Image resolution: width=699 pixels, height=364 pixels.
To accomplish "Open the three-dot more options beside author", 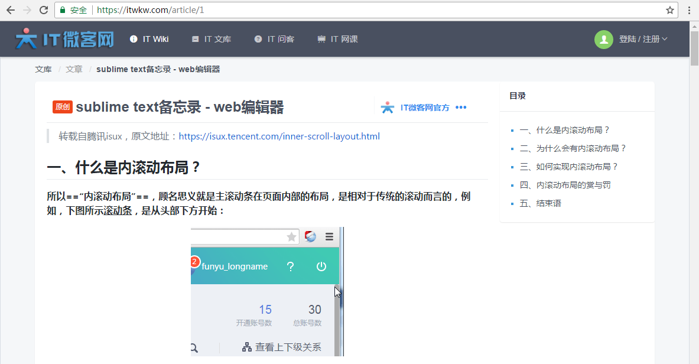I will [x=461, y=108].
